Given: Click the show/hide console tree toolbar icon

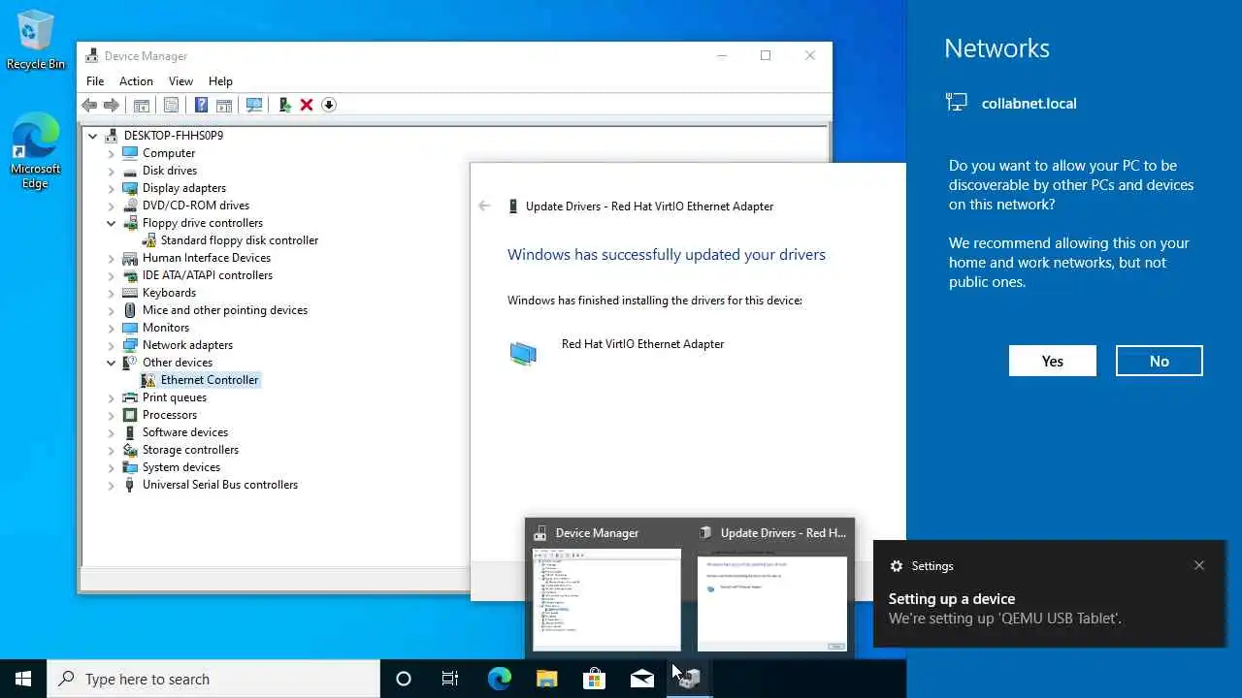Looking at the screenshot, I should point(141,105).
